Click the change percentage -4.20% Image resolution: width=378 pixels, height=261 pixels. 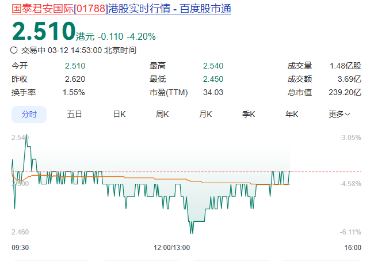click(x=142, y=37)
